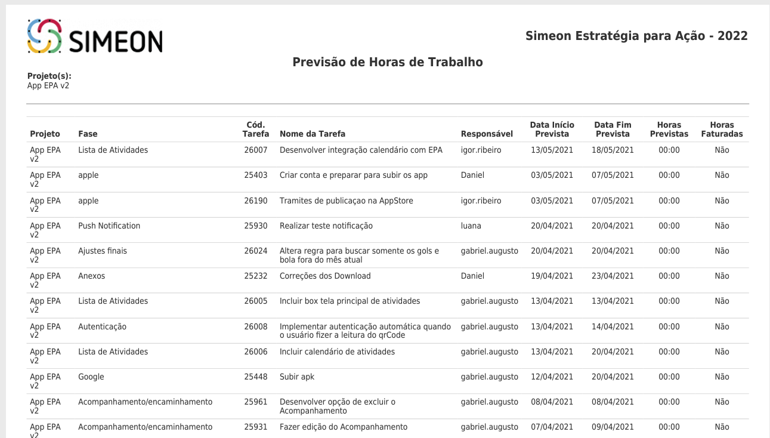
Task: Select the 'Subir apk' task name
Action: (x=297, y=377)
